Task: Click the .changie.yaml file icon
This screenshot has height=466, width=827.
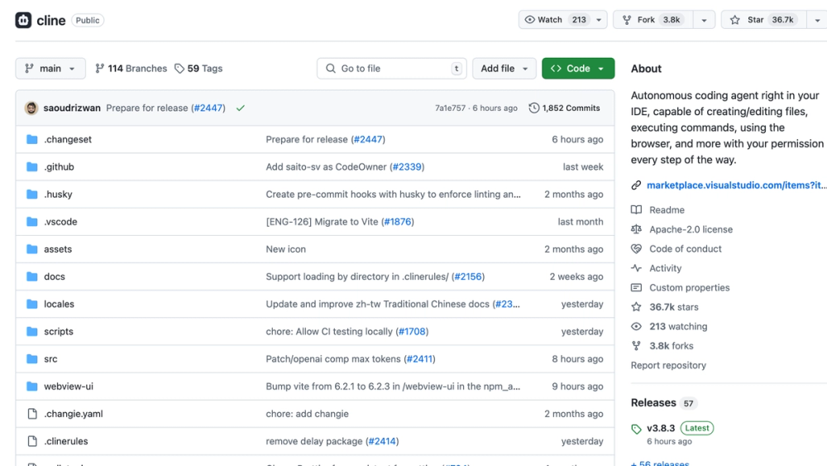Action: 32,414
